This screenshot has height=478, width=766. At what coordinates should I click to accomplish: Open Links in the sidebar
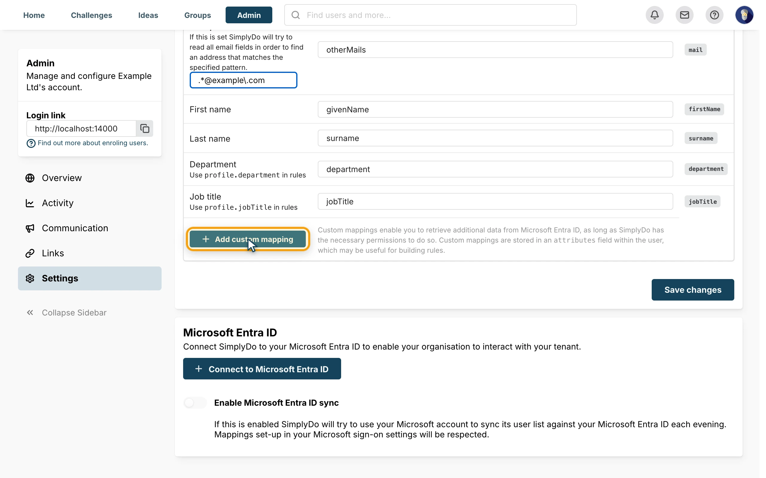tap(89, 253)
